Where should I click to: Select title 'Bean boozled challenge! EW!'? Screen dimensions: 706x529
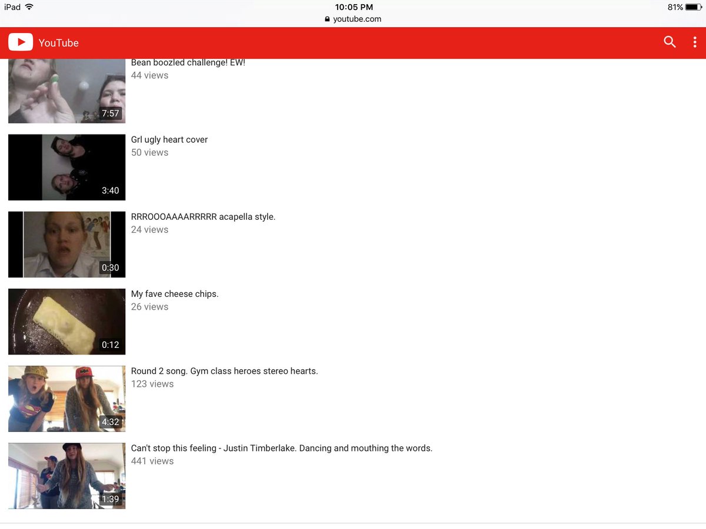click(x=188, y=62)
